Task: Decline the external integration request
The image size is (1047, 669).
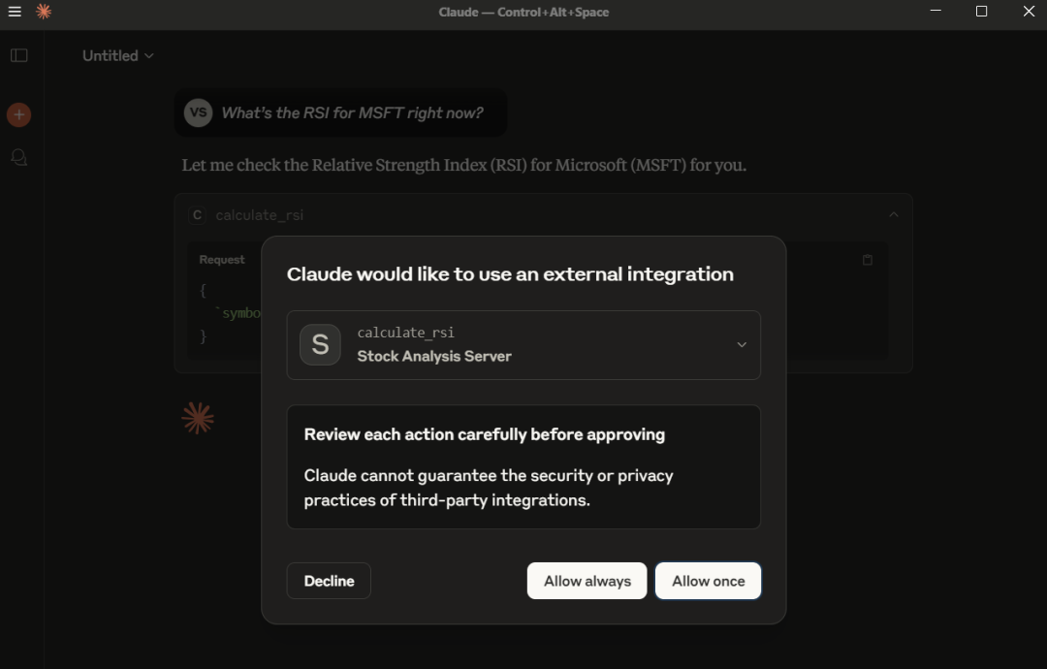Action: tap(329, 581)
